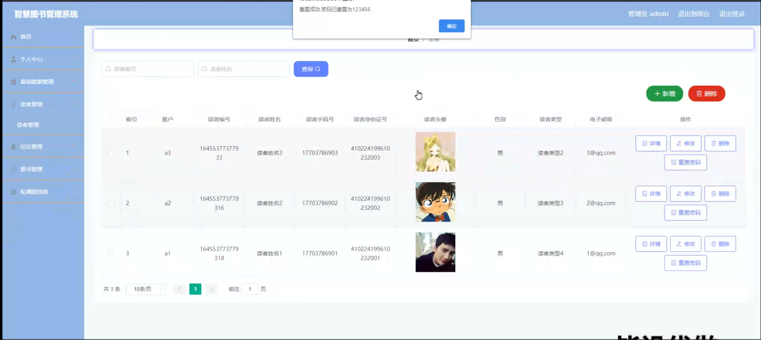Click the 读者类型4 cell
Viewport: 761px width, 340px height.
(x=551, y=253)
